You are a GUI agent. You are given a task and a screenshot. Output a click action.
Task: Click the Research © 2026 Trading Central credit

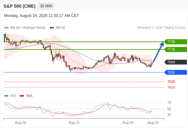click(x=161, y=28)
